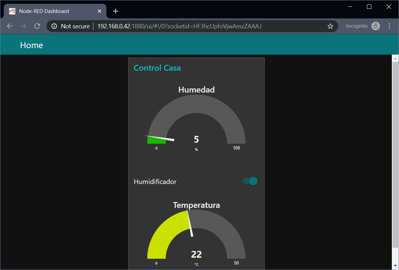The width and height of the screenshot is (399, 270).
Task: Click the 50 max label on Temperatura gauge
Action: pos(236,263)
